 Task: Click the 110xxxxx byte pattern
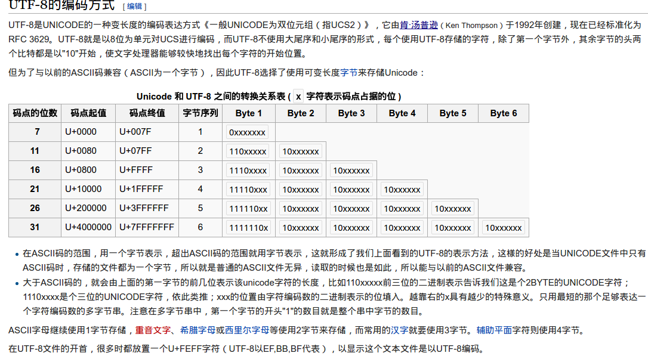(x=248, y=151)
